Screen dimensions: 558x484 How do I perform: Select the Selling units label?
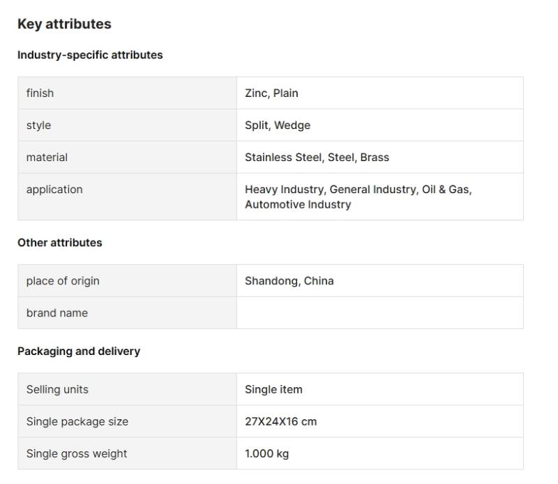point(57,390)
